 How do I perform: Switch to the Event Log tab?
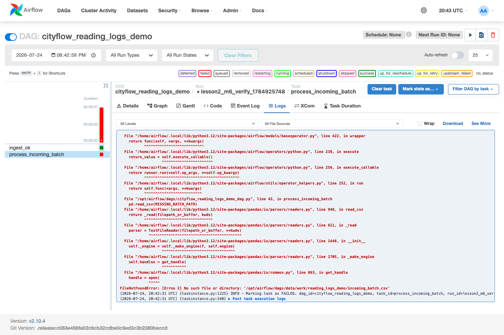click(245, 106)
